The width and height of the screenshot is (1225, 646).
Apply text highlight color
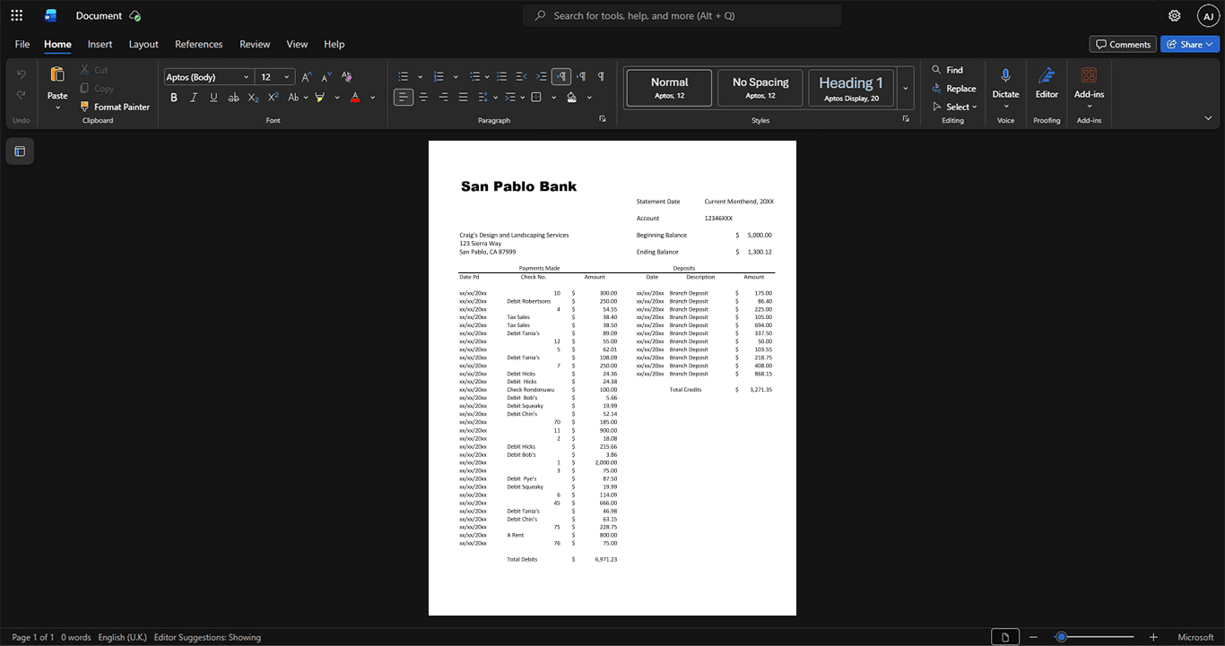point(319,97)
